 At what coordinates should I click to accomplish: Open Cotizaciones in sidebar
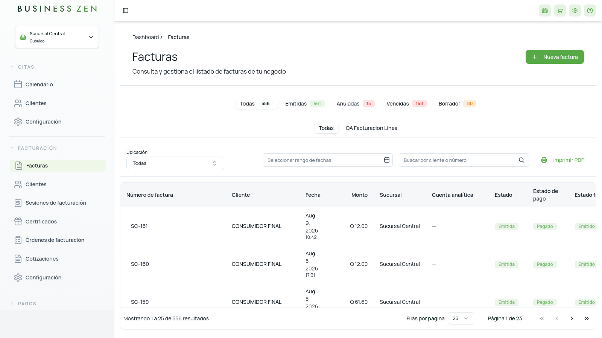58,259
